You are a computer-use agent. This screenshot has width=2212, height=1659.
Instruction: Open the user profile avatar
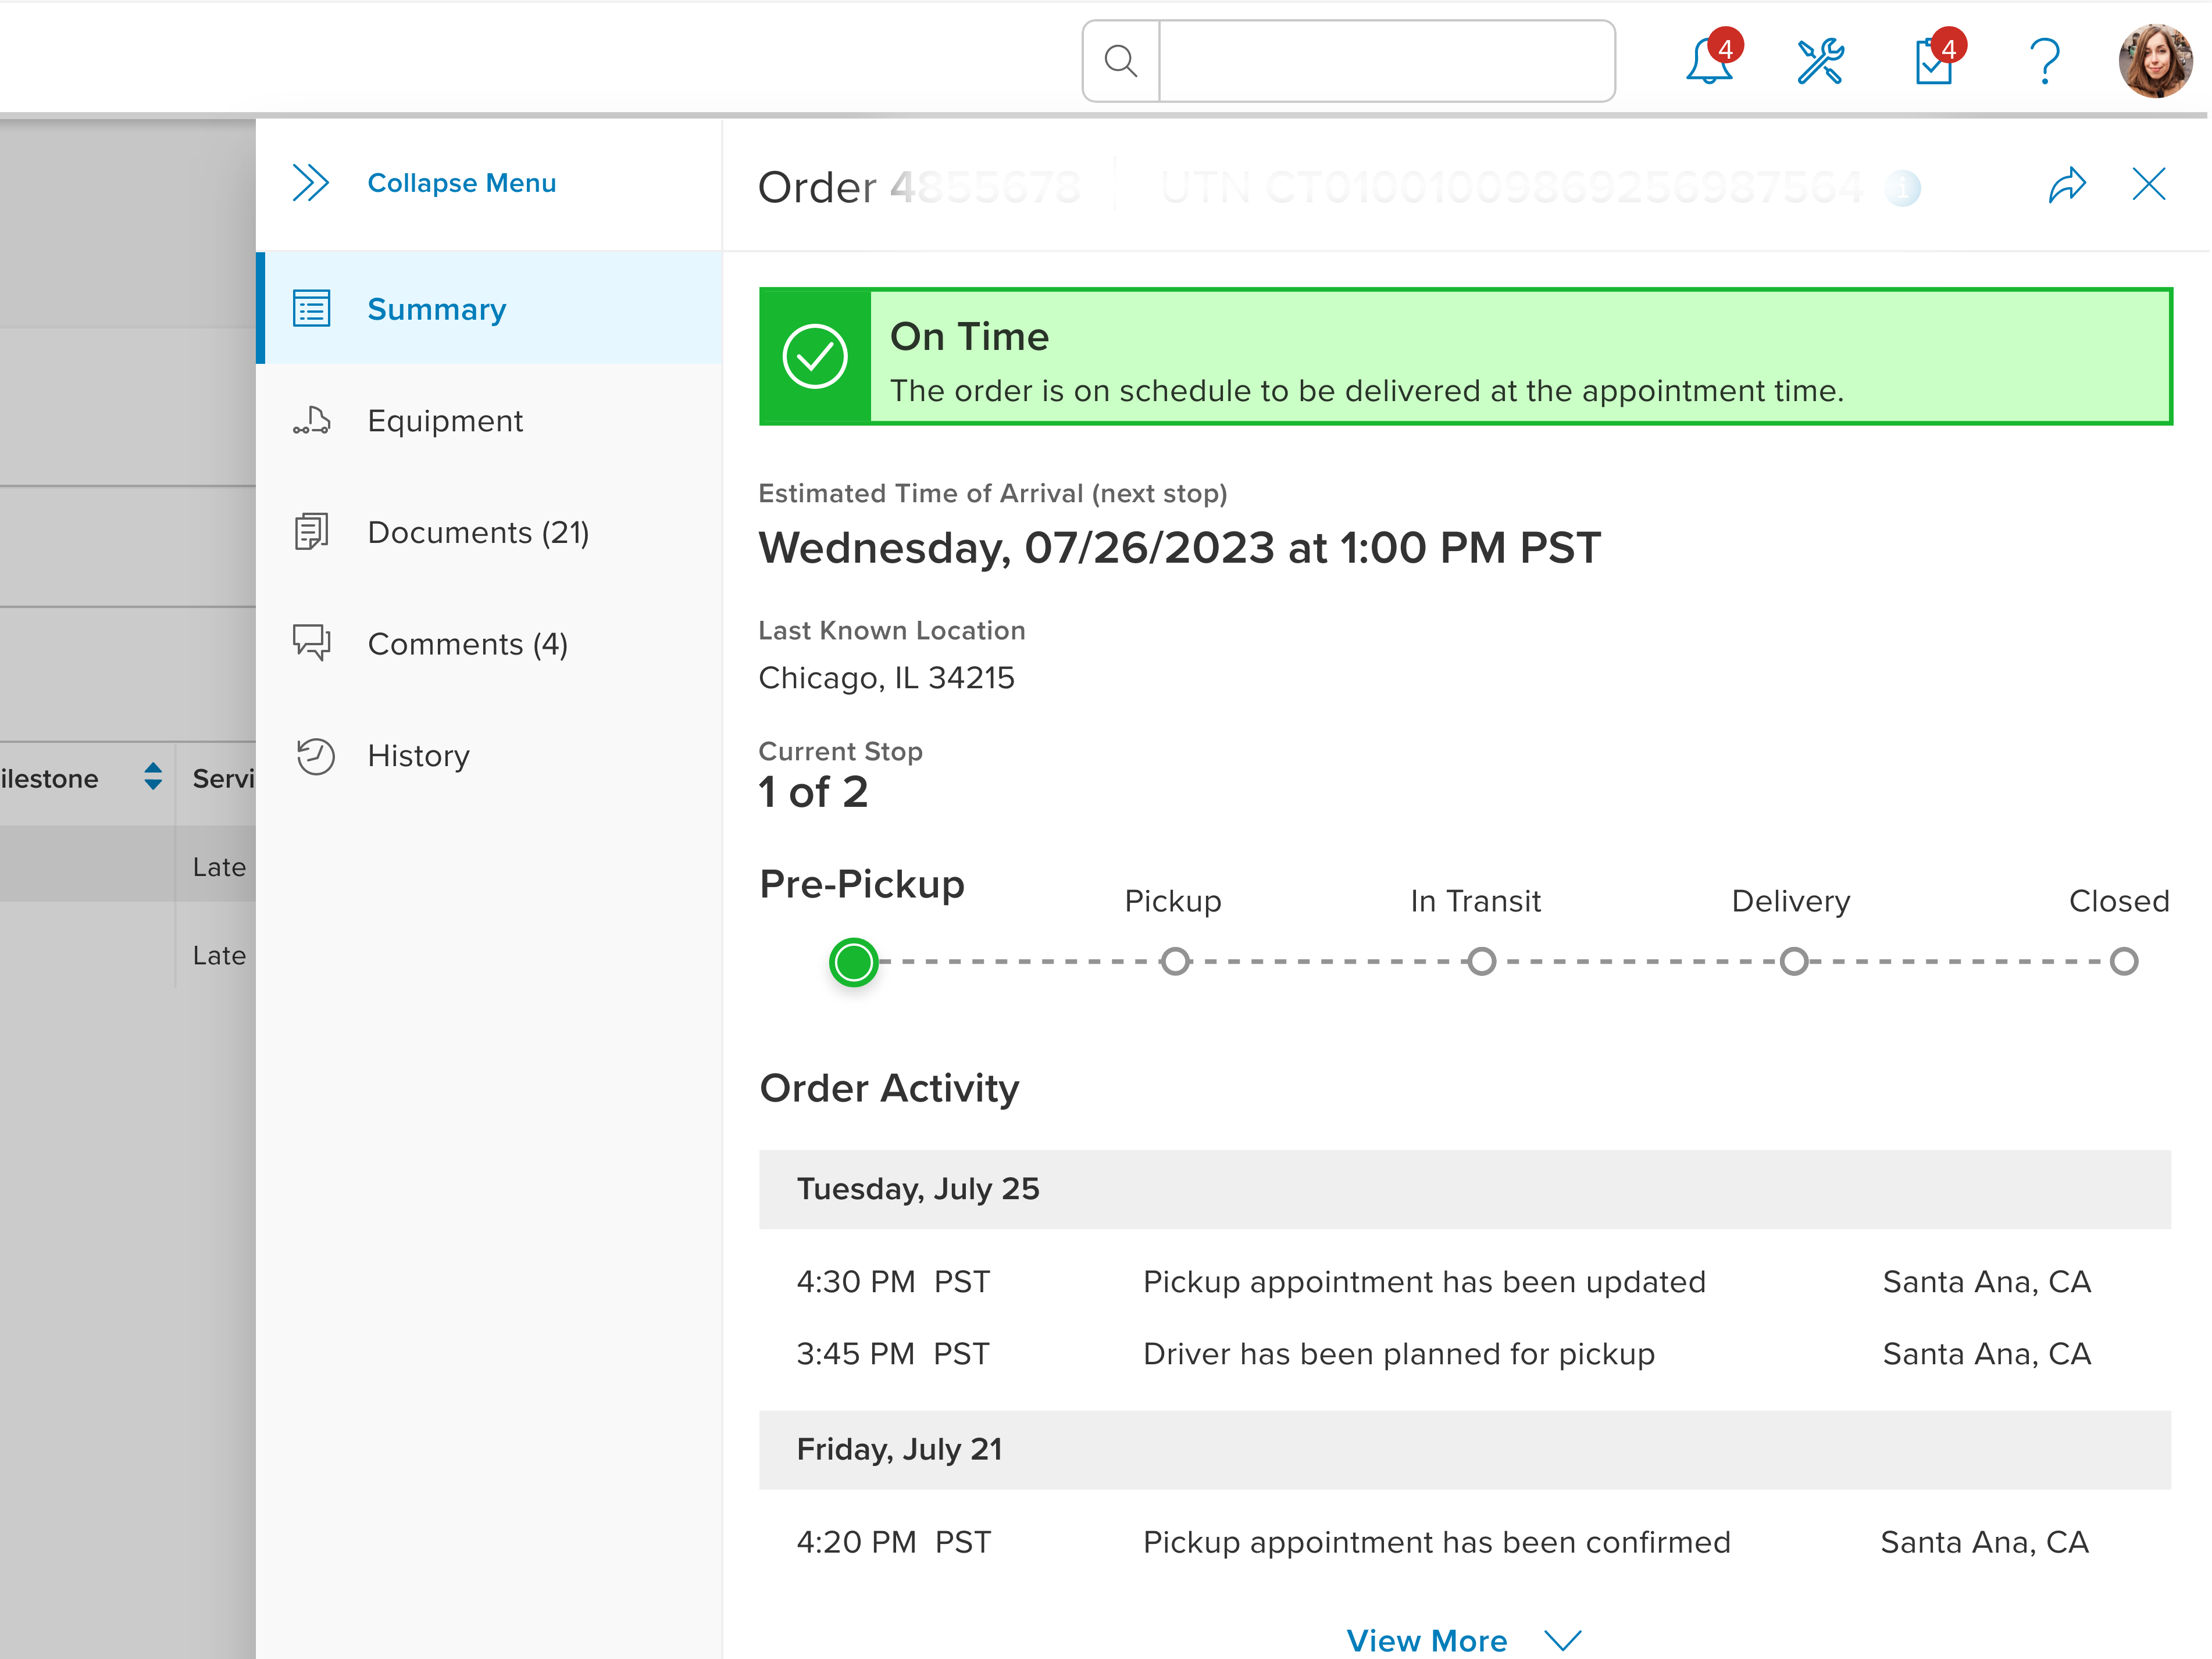2155,62
